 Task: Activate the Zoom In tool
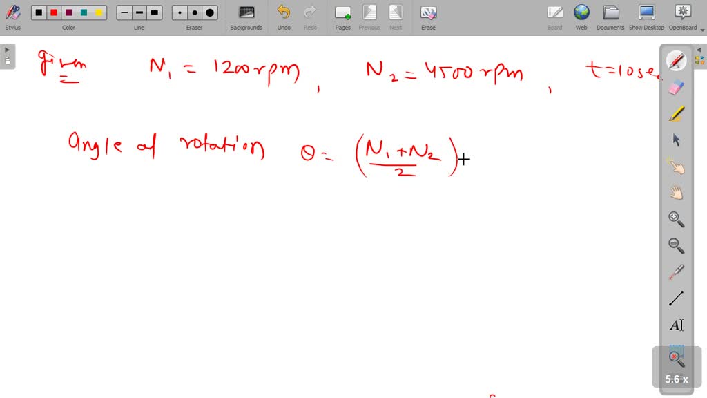(x=676, y=218)
